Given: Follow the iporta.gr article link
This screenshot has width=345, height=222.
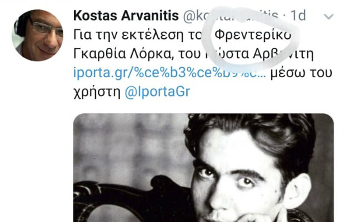Looking at the screenshot, I should [169, 73].
